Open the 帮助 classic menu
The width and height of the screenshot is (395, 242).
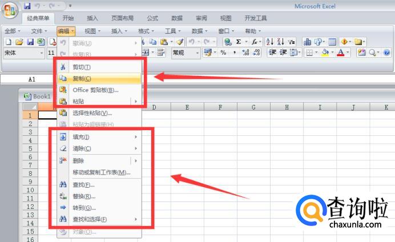(x=253, y=31)
